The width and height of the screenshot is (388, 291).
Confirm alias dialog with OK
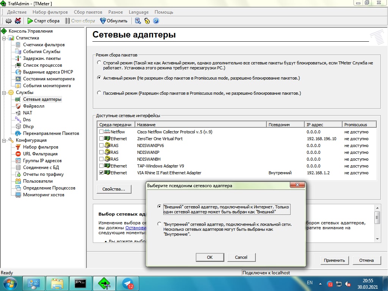tap(210, 257)
